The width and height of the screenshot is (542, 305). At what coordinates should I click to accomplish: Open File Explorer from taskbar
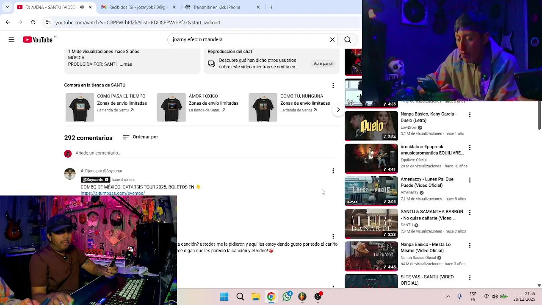pyautogui.click(x=256, y=297)
